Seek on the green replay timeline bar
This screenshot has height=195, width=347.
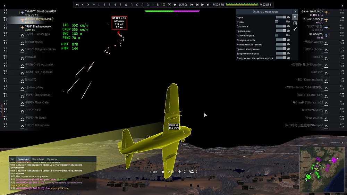click(x=242, y=4)
